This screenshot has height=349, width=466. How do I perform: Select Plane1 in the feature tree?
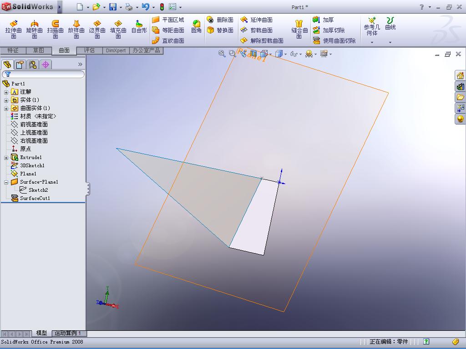click(24, 174)
